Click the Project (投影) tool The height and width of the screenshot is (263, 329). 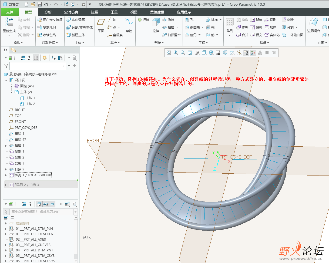click(x=271, y=20)
